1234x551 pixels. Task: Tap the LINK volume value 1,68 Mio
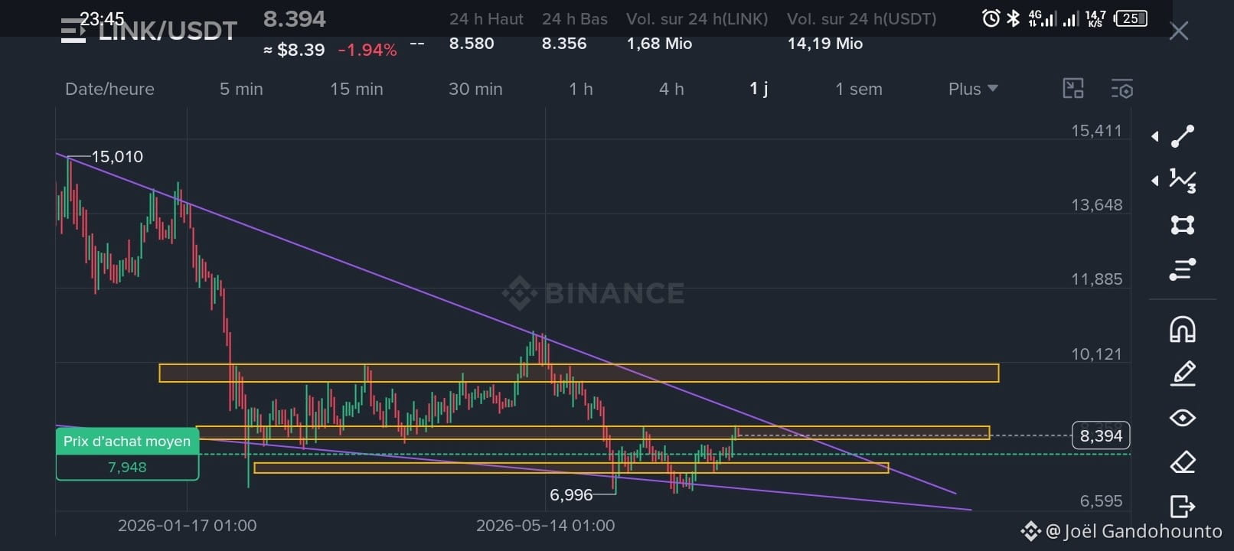coord(659,44)
